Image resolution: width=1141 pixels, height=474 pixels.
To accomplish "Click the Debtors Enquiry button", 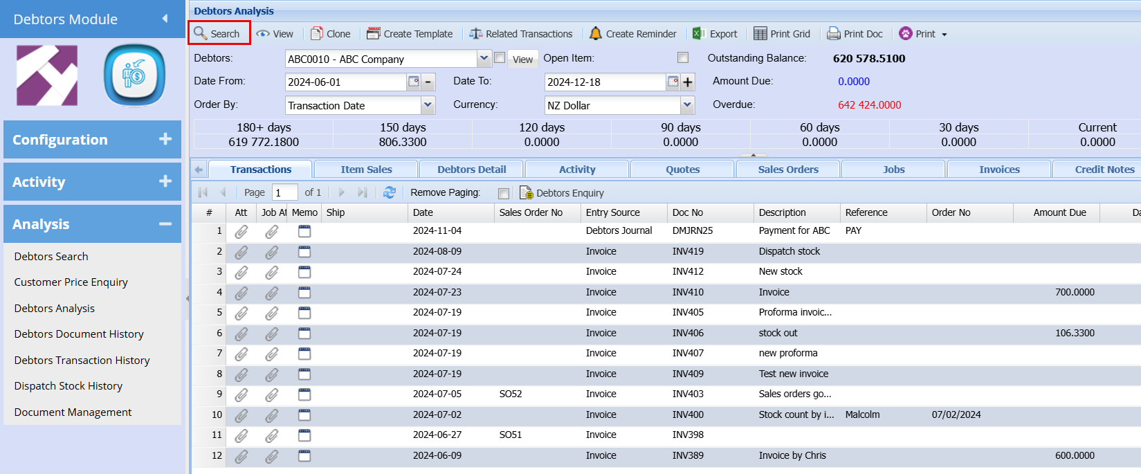I will (x=562, y=193).
